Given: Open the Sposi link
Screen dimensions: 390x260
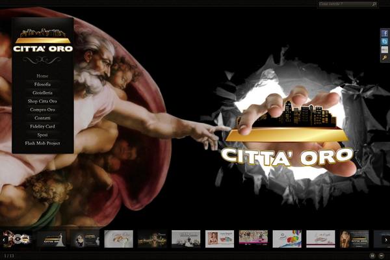Looking at the screenshot, I should point(42,135).
